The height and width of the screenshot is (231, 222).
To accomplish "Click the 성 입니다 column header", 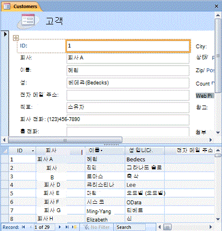I will pos(145,150).
